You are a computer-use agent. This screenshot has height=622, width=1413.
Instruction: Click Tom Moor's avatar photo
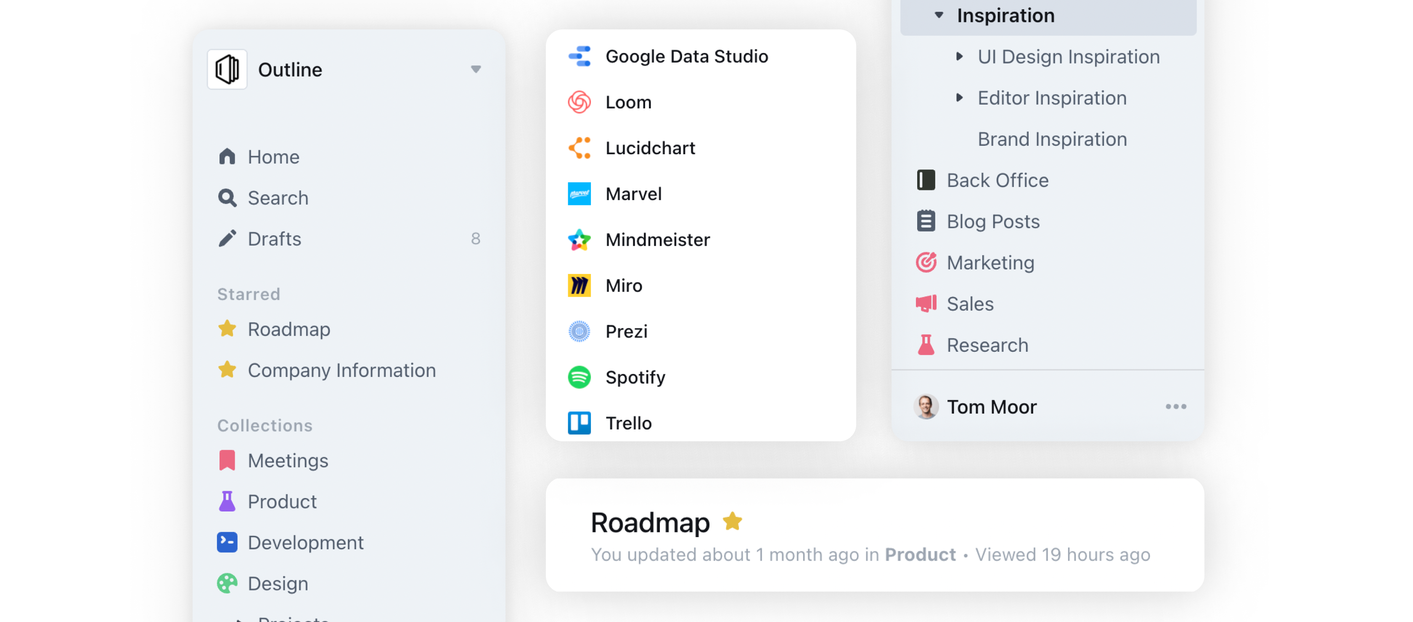coord(926,407)
